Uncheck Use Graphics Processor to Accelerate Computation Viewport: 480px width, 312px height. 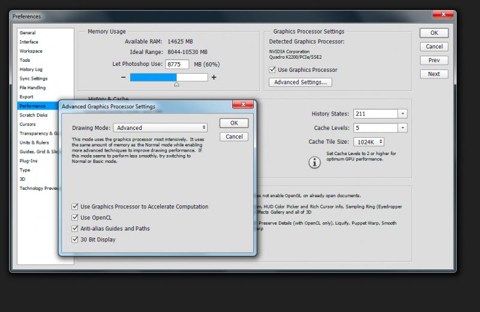pos(74,207)
